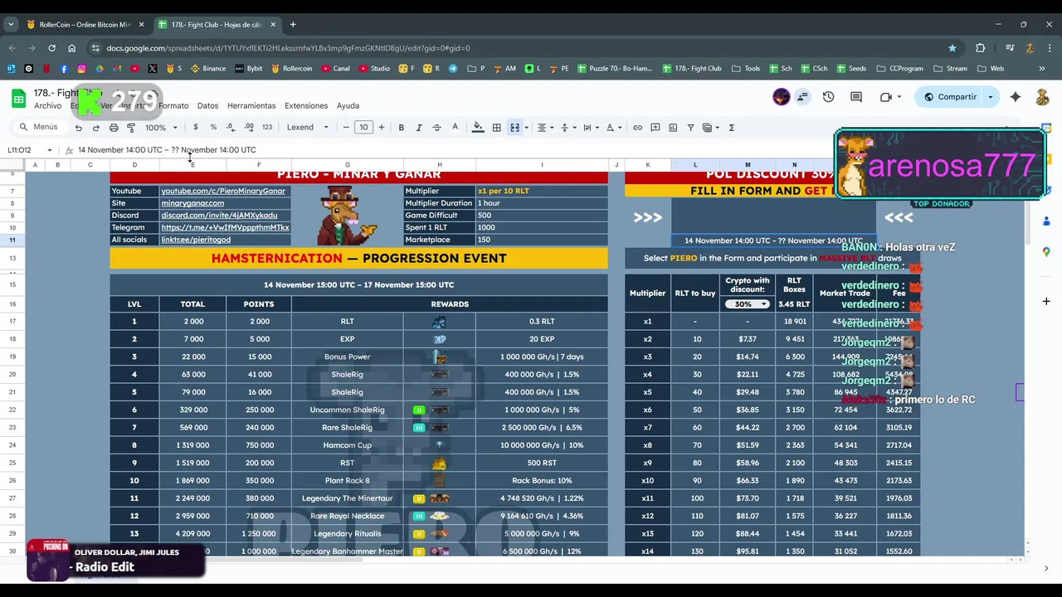The height and width of the screenshot is (597, 1062).
Task: Click the Redo arrow in toolbar
Action: point(95,128)
